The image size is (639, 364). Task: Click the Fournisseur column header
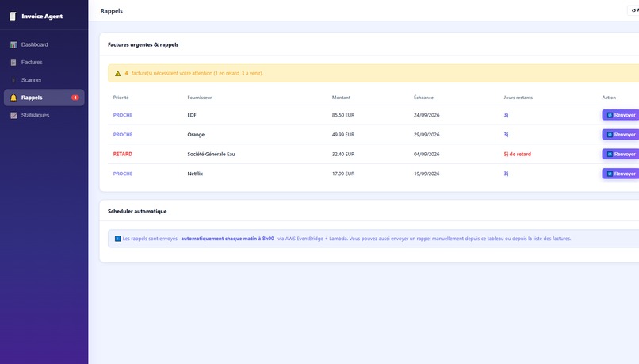click(199, 98)
